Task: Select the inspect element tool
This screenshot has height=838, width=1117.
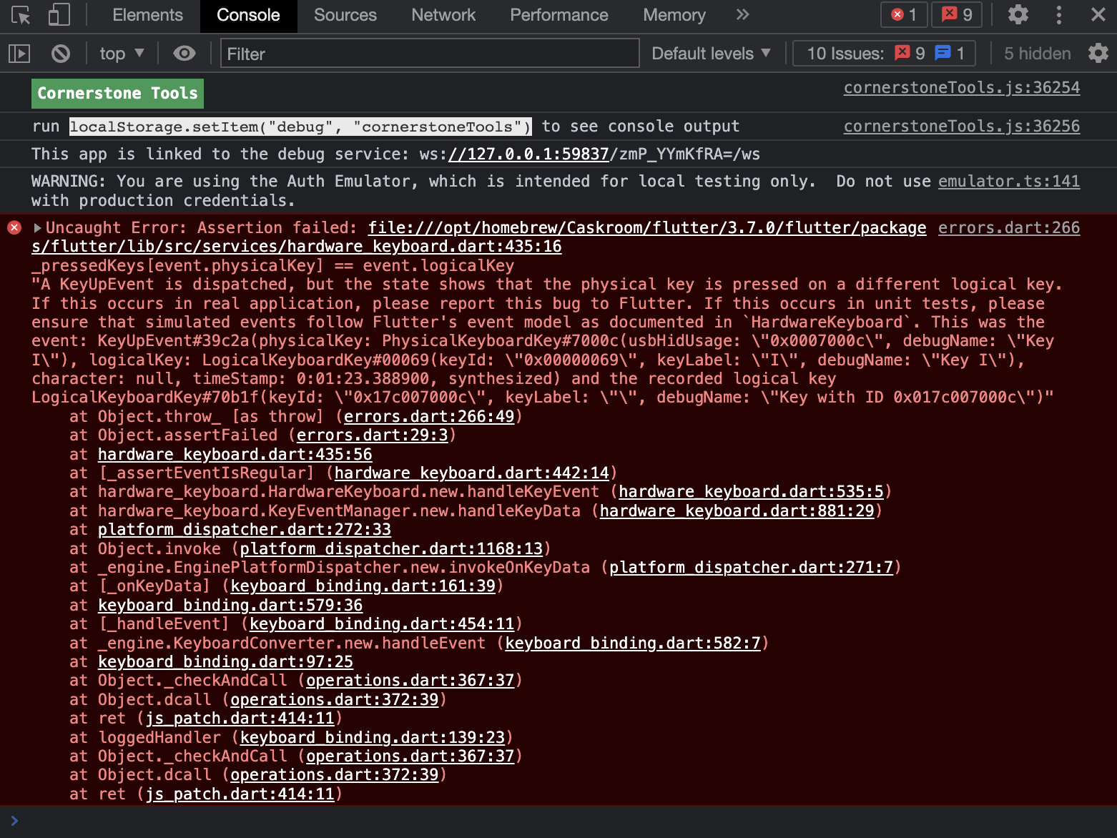Action: click(x=19, y=15)
